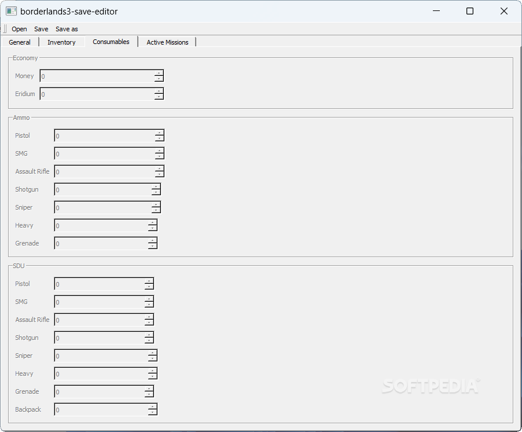Screen dimensions: 522x432
Task: Switch to the General tab
Action: pos(20,42)
